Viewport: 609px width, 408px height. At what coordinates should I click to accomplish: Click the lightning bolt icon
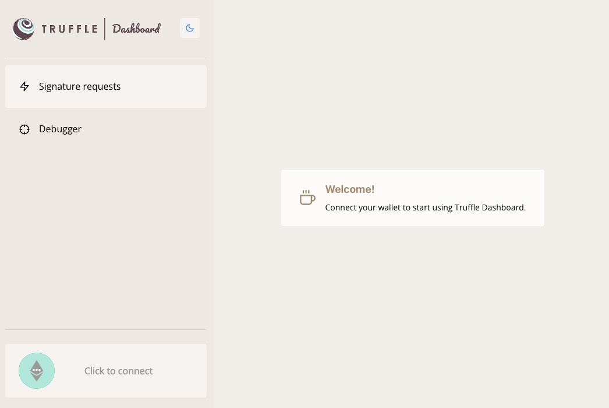(x=24, y=86)
